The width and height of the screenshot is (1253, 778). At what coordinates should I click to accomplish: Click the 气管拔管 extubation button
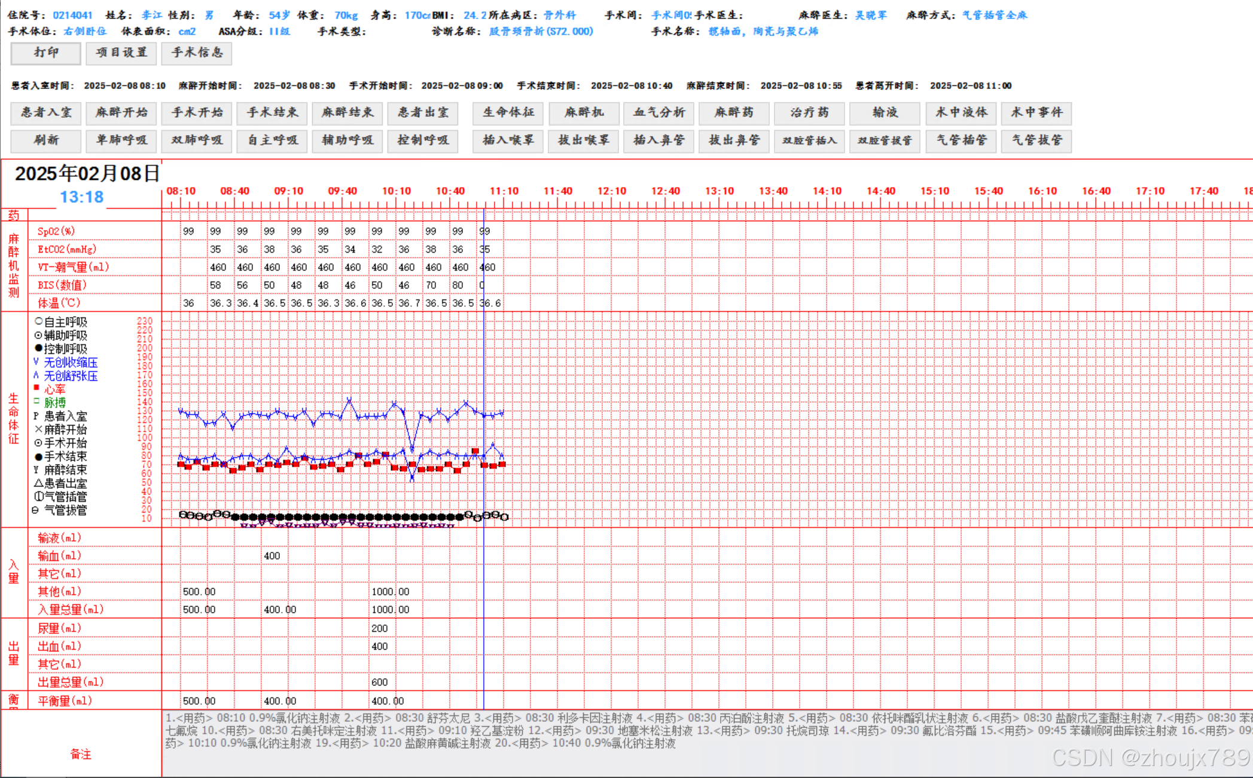[1036, 140]
